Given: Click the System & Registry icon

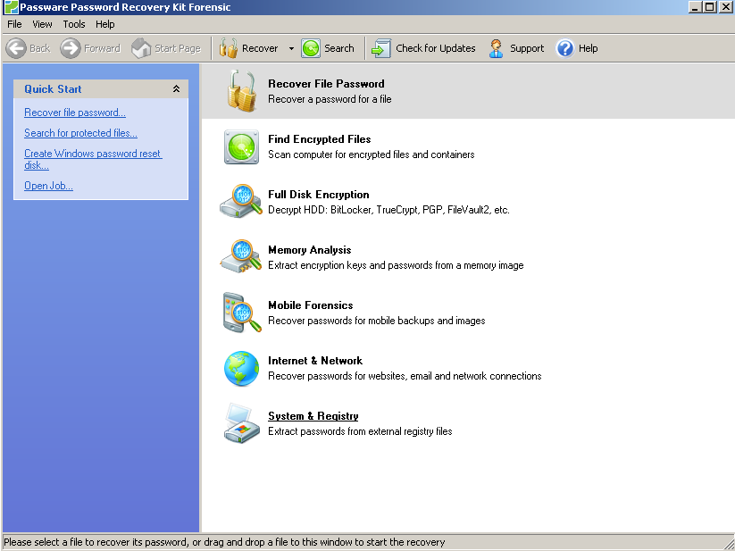Looking at the screenshot, I should tap(241, 423).
